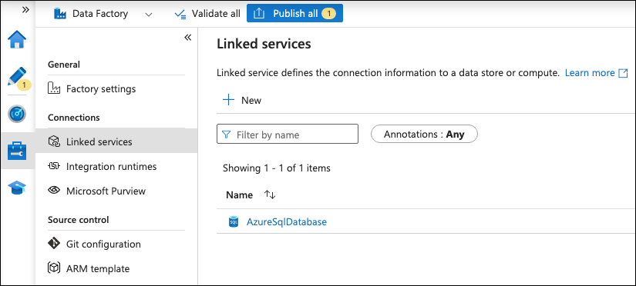Viewport: 636px width, 286px height.
Task: Click the Git configuration diamond icon
Action: [x=53, y=244]
